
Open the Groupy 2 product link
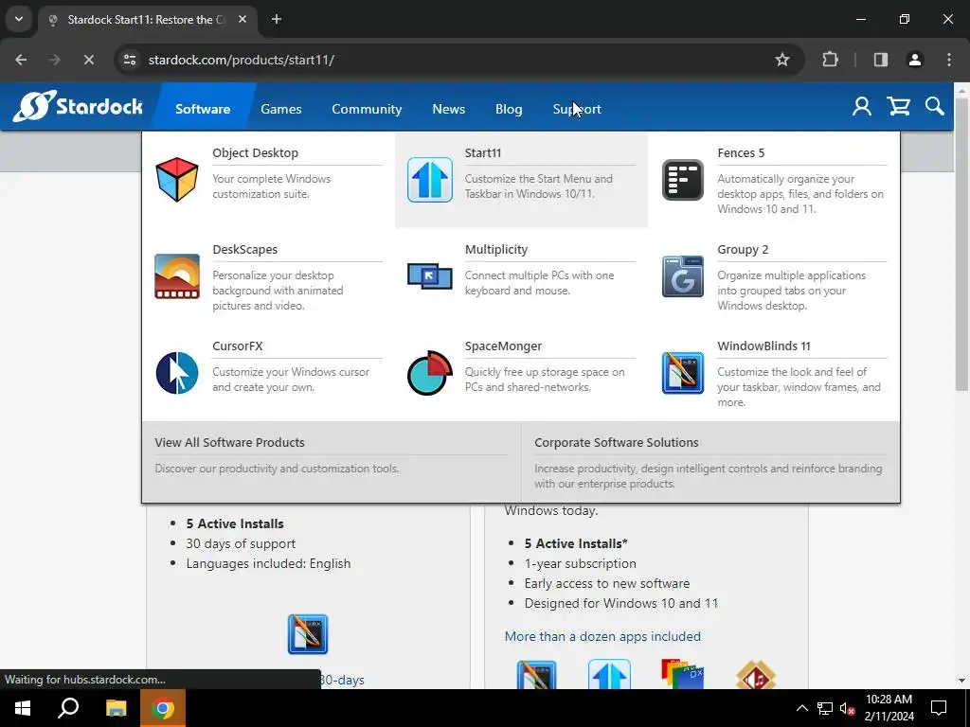[743, 249]
